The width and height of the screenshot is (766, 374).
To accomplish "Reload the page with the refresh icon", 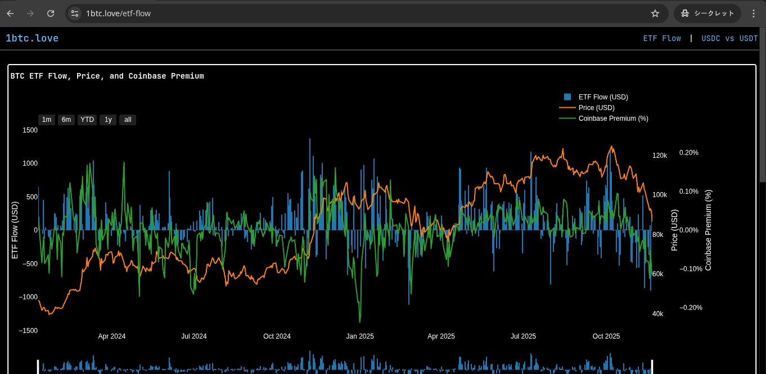I will (51, 13).
